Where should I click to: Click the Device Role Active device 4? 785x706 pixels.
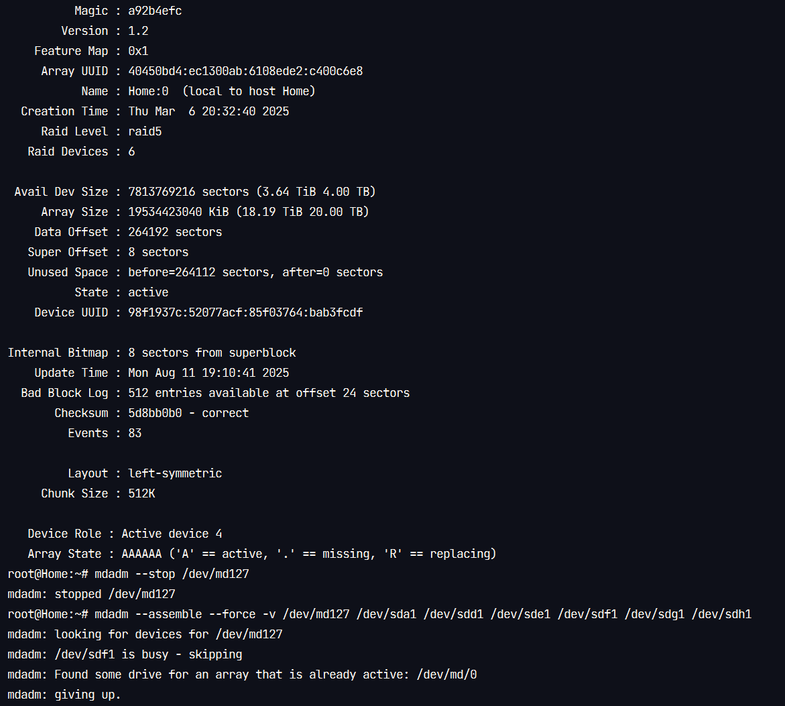(x=172, y=534)
